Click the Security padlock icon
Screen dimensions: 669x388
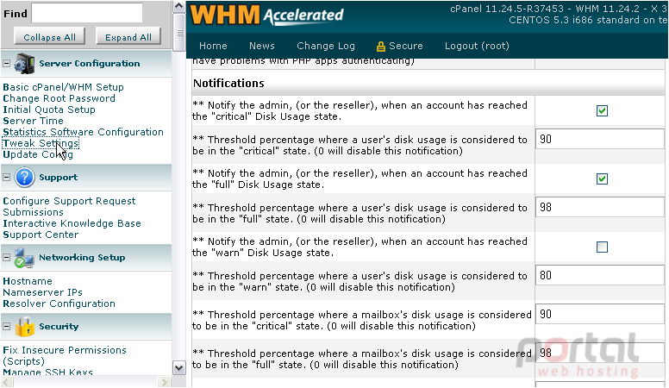click(x=25, y=327)
